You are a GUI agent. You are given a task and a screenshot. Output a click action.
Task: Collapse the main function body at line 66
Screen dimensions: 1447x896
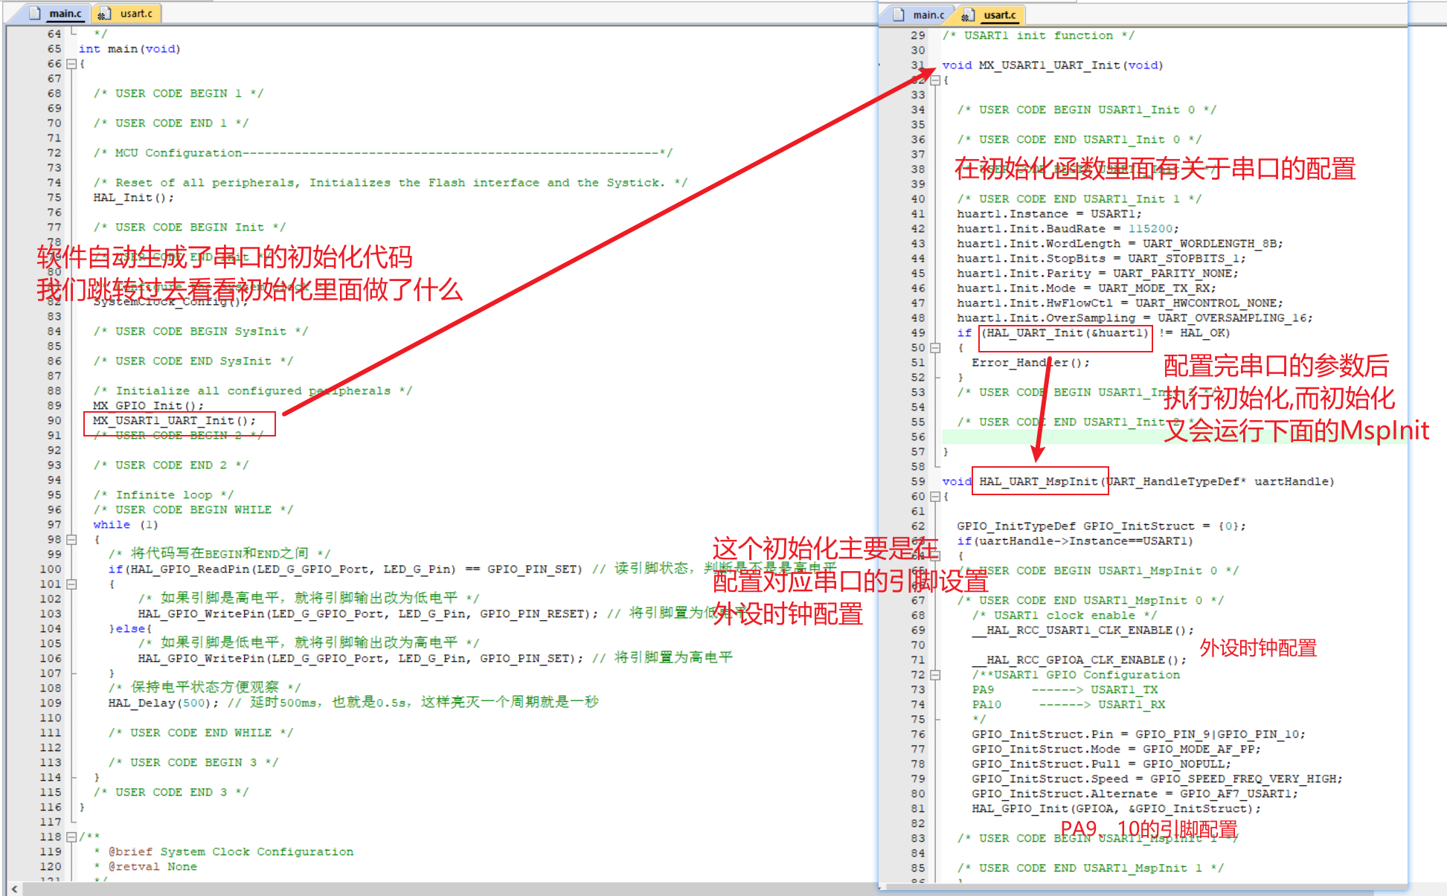click(71, 64)
